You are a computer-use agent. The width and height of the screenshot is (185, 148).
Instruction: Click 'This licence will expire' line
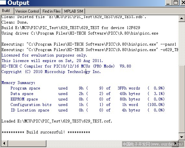click(52, 61)
